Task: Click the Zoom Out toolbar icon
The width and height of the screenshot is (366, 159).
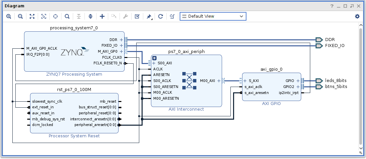Action: tap(20, 16)
